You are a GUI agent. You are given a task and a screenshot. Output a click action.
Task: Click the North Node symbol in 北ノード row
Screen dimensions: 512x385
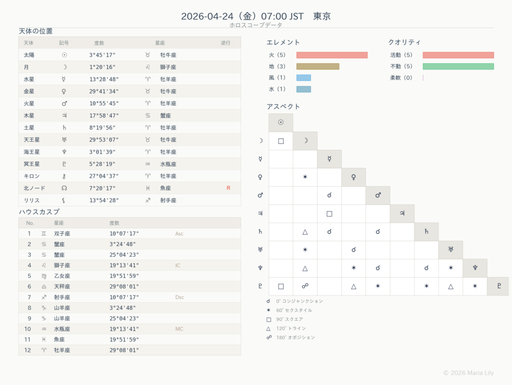64,188
